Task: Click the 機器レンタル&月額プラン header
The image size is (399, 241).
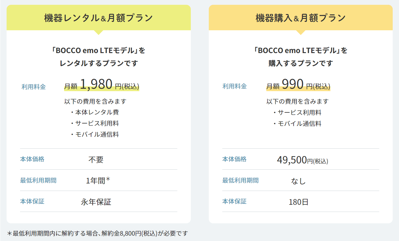Action: [x=99, y=18]
